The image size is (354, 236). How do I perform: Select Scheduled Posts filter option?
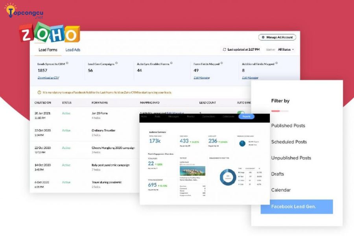point(289,142)
